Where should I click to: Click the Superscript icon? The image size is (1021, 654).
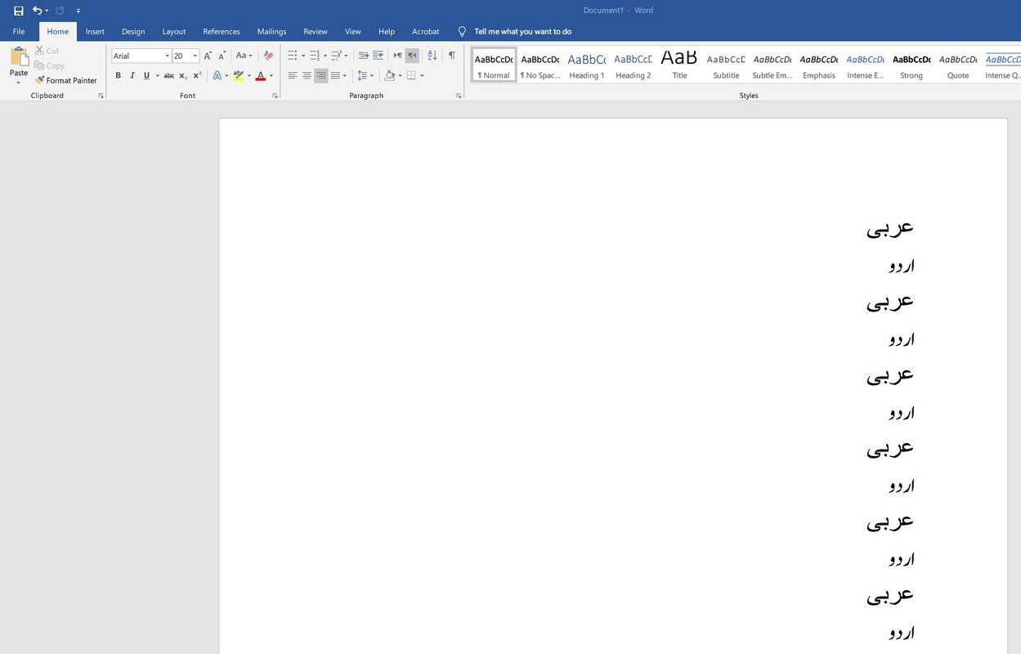click(197, 76)
